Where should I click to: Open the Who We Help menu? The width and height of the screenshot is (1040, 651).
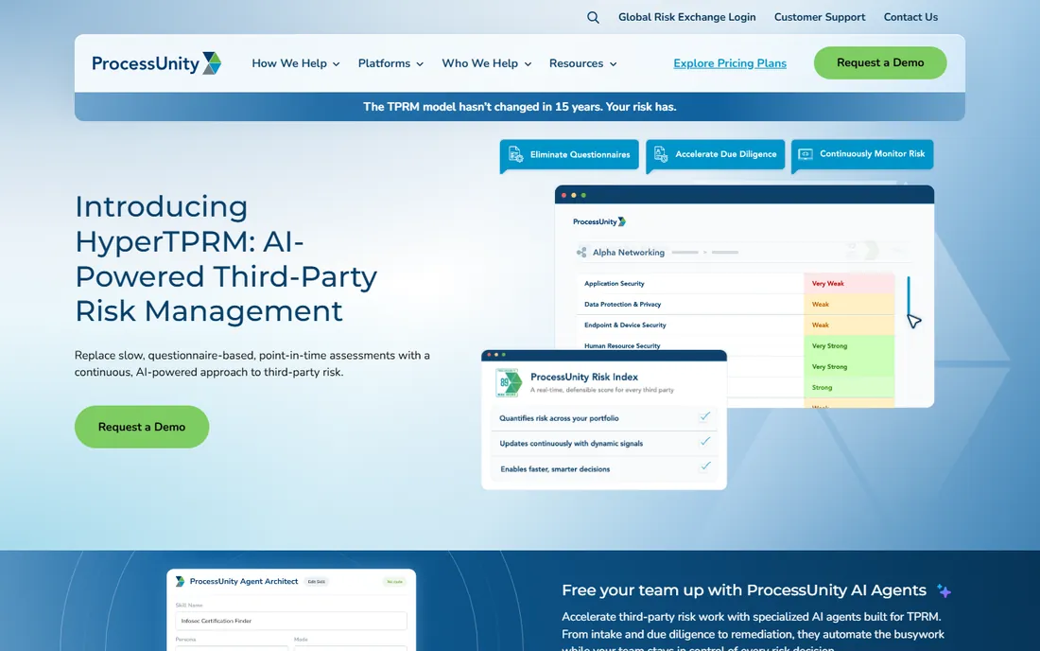click(x=486, y=63)
